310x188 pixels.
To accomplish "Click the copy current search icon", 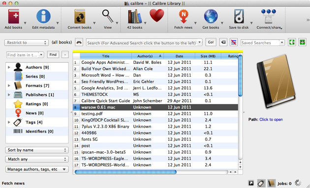I will 292,42.
